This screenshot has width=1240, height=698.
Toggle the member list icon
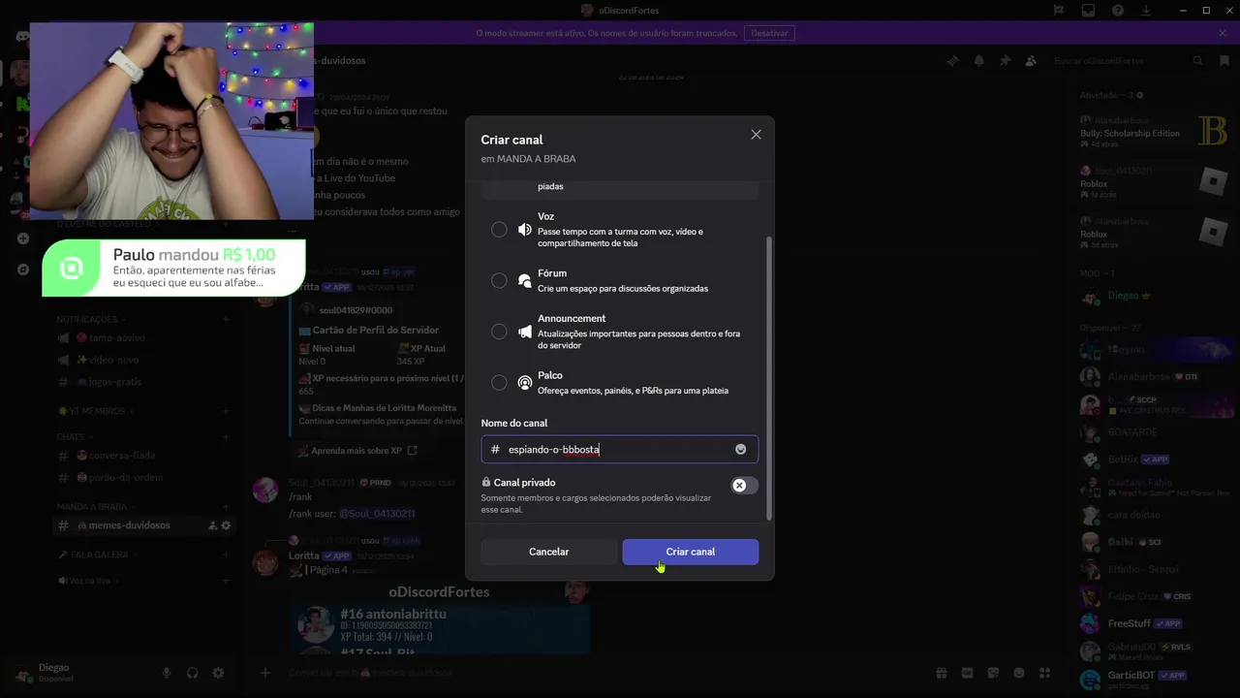(x=1031, y=60)
